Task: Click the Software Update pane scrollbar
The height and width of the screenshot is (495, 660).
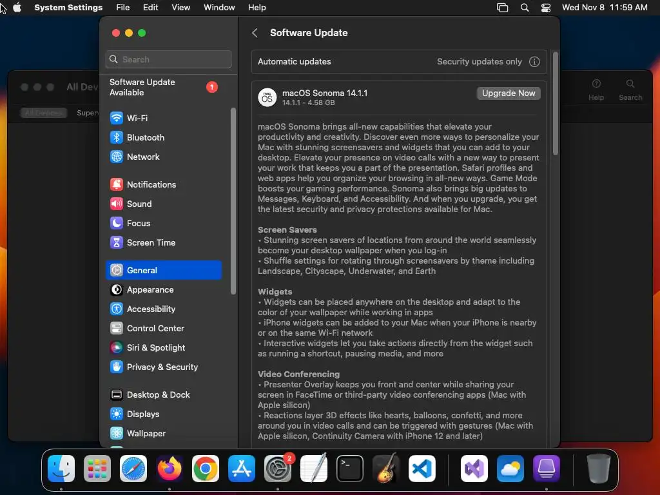Action: pyautogui.click(x=556, y=104)
